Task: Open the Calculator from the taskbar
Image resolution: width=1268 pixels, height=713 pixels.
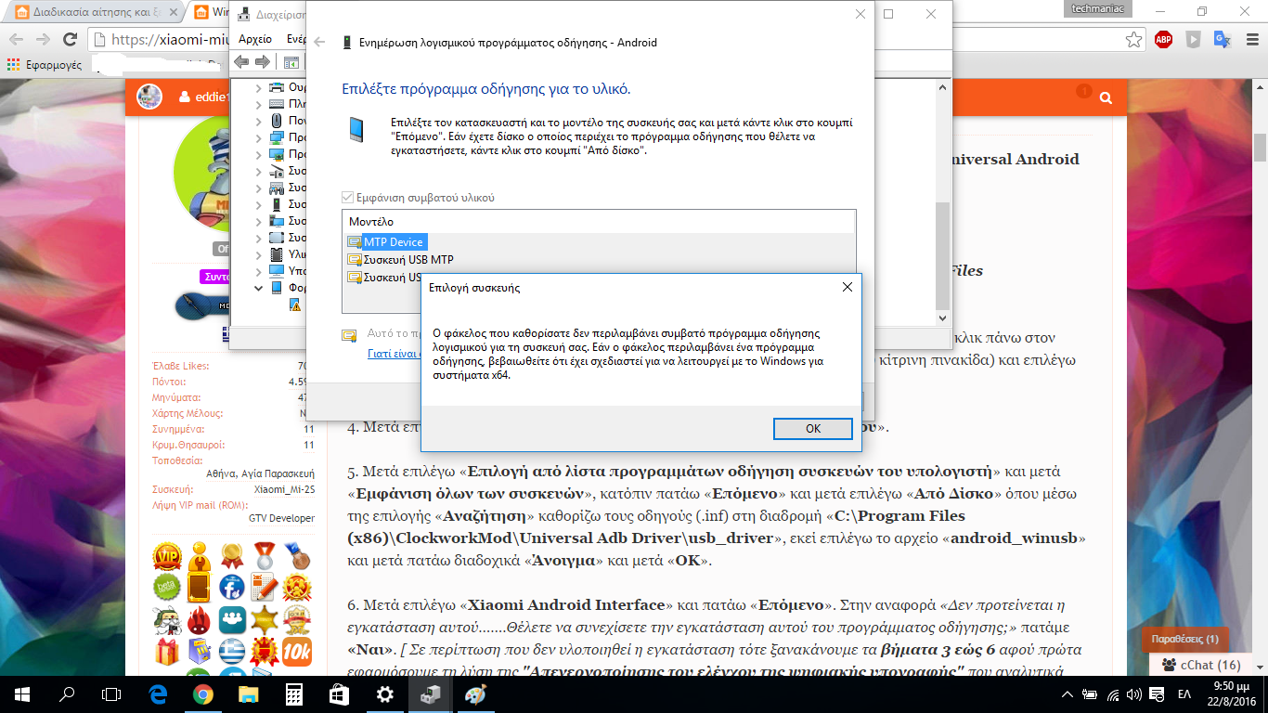Action: (294, 694)
